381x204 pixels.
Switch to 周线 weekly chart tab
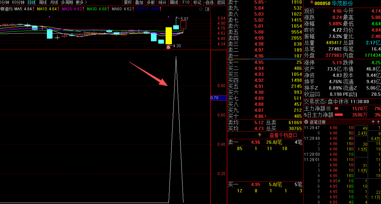(43, 2)
